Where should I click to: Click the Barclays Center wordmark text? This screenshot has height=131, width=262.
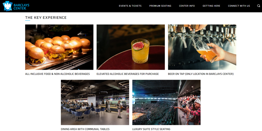[x=21, y=6]
